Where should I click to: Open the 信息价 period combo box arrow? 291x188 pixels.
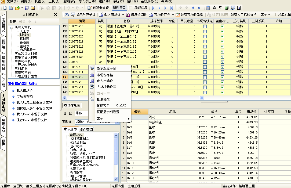click(x=117, y=122)
